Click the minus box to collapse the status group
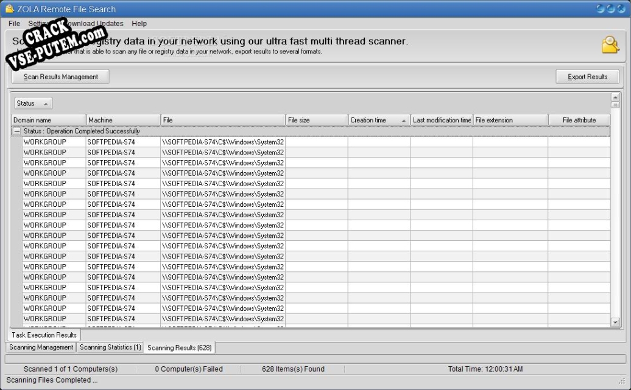 [17, 130]
